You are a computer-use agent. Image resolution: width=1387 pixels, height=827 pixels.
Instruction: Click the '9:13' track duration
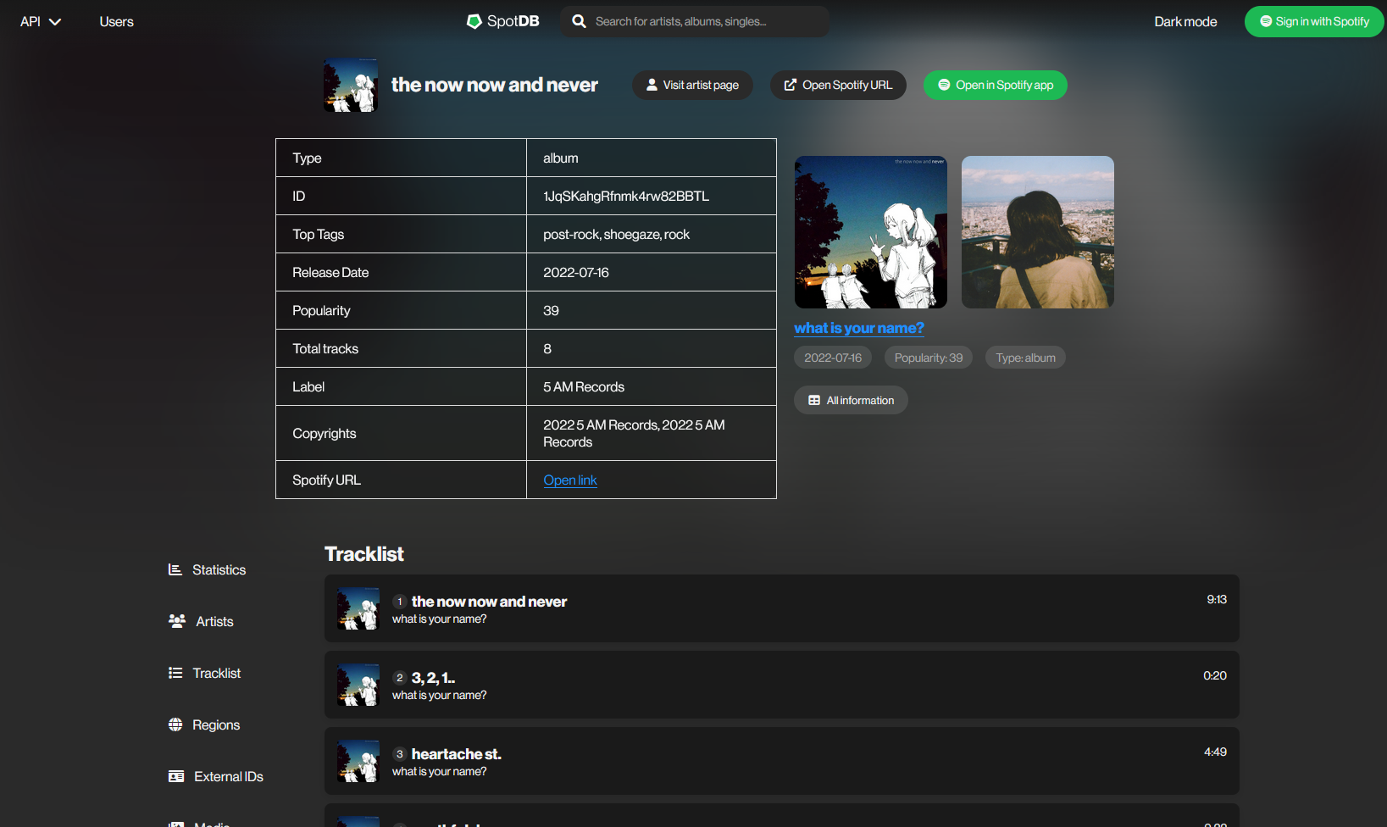(1217, 599)
